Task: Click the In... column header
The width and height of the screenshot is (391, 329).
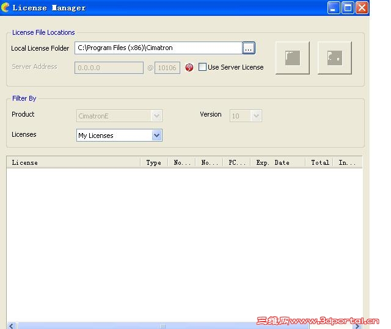Action: pos(348,162)
